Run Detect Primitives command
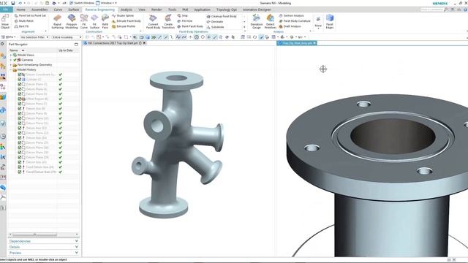 click(271, 22)
